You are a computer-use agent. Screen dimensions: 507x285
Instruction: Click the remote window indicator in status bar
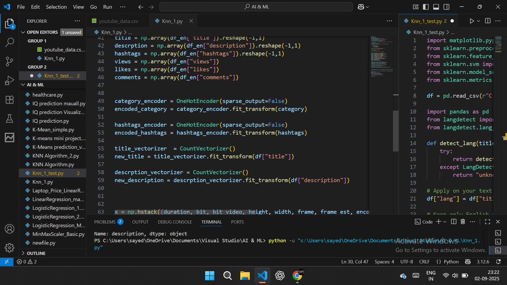pos(6,262)
